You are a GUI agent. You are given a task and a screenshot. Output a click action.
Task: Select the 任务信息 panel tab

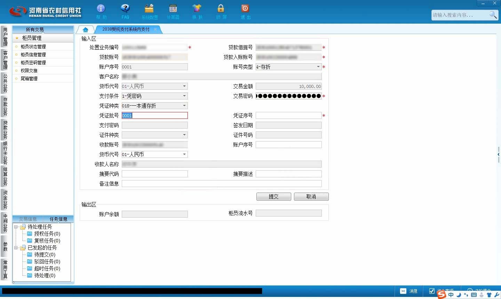pyautogui.click(x=58, y=219)
